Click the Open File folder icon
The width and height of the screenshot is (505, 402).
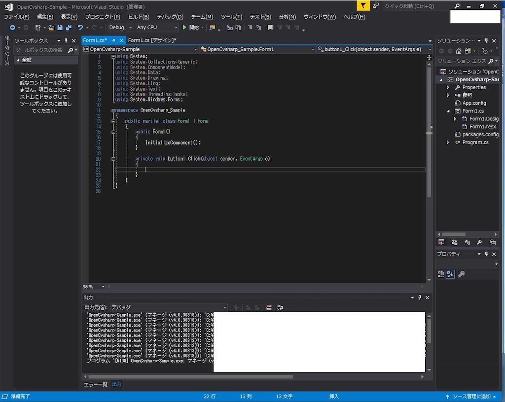(x=51, y=28)
